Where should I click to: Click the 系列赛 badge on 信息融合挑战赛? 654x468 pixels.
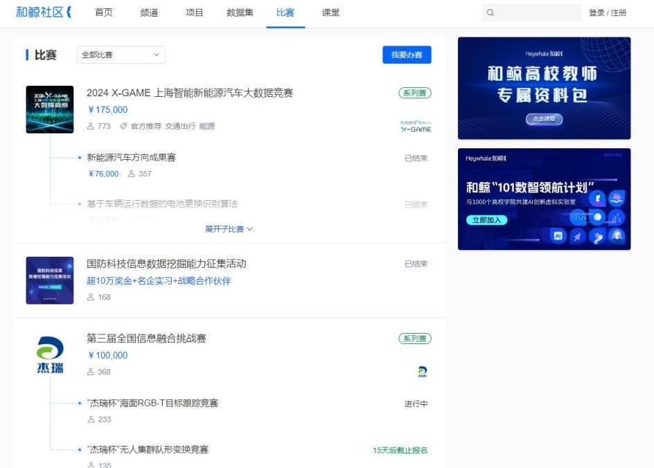tap(414, 339)
